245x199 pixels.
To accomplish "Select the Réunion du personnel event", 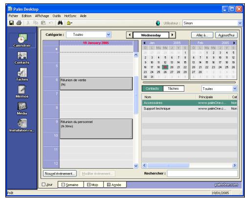I will 96,129.
